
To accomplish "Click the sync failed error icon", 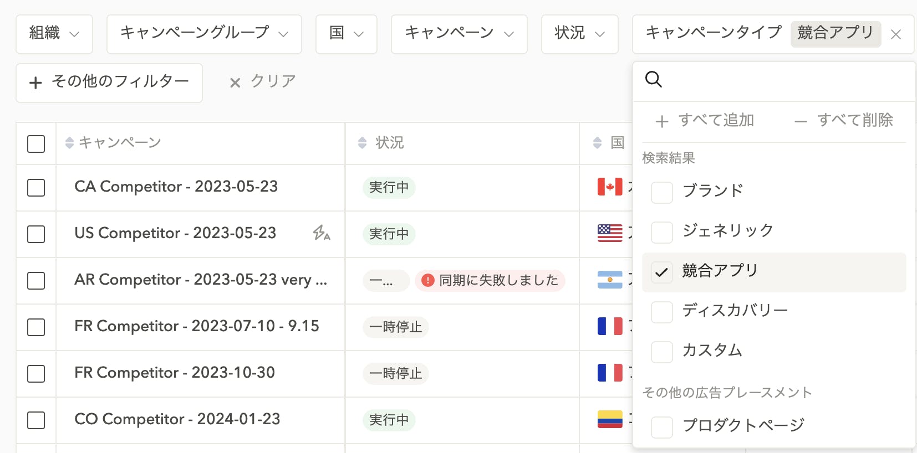I will (x=427, y=280).
